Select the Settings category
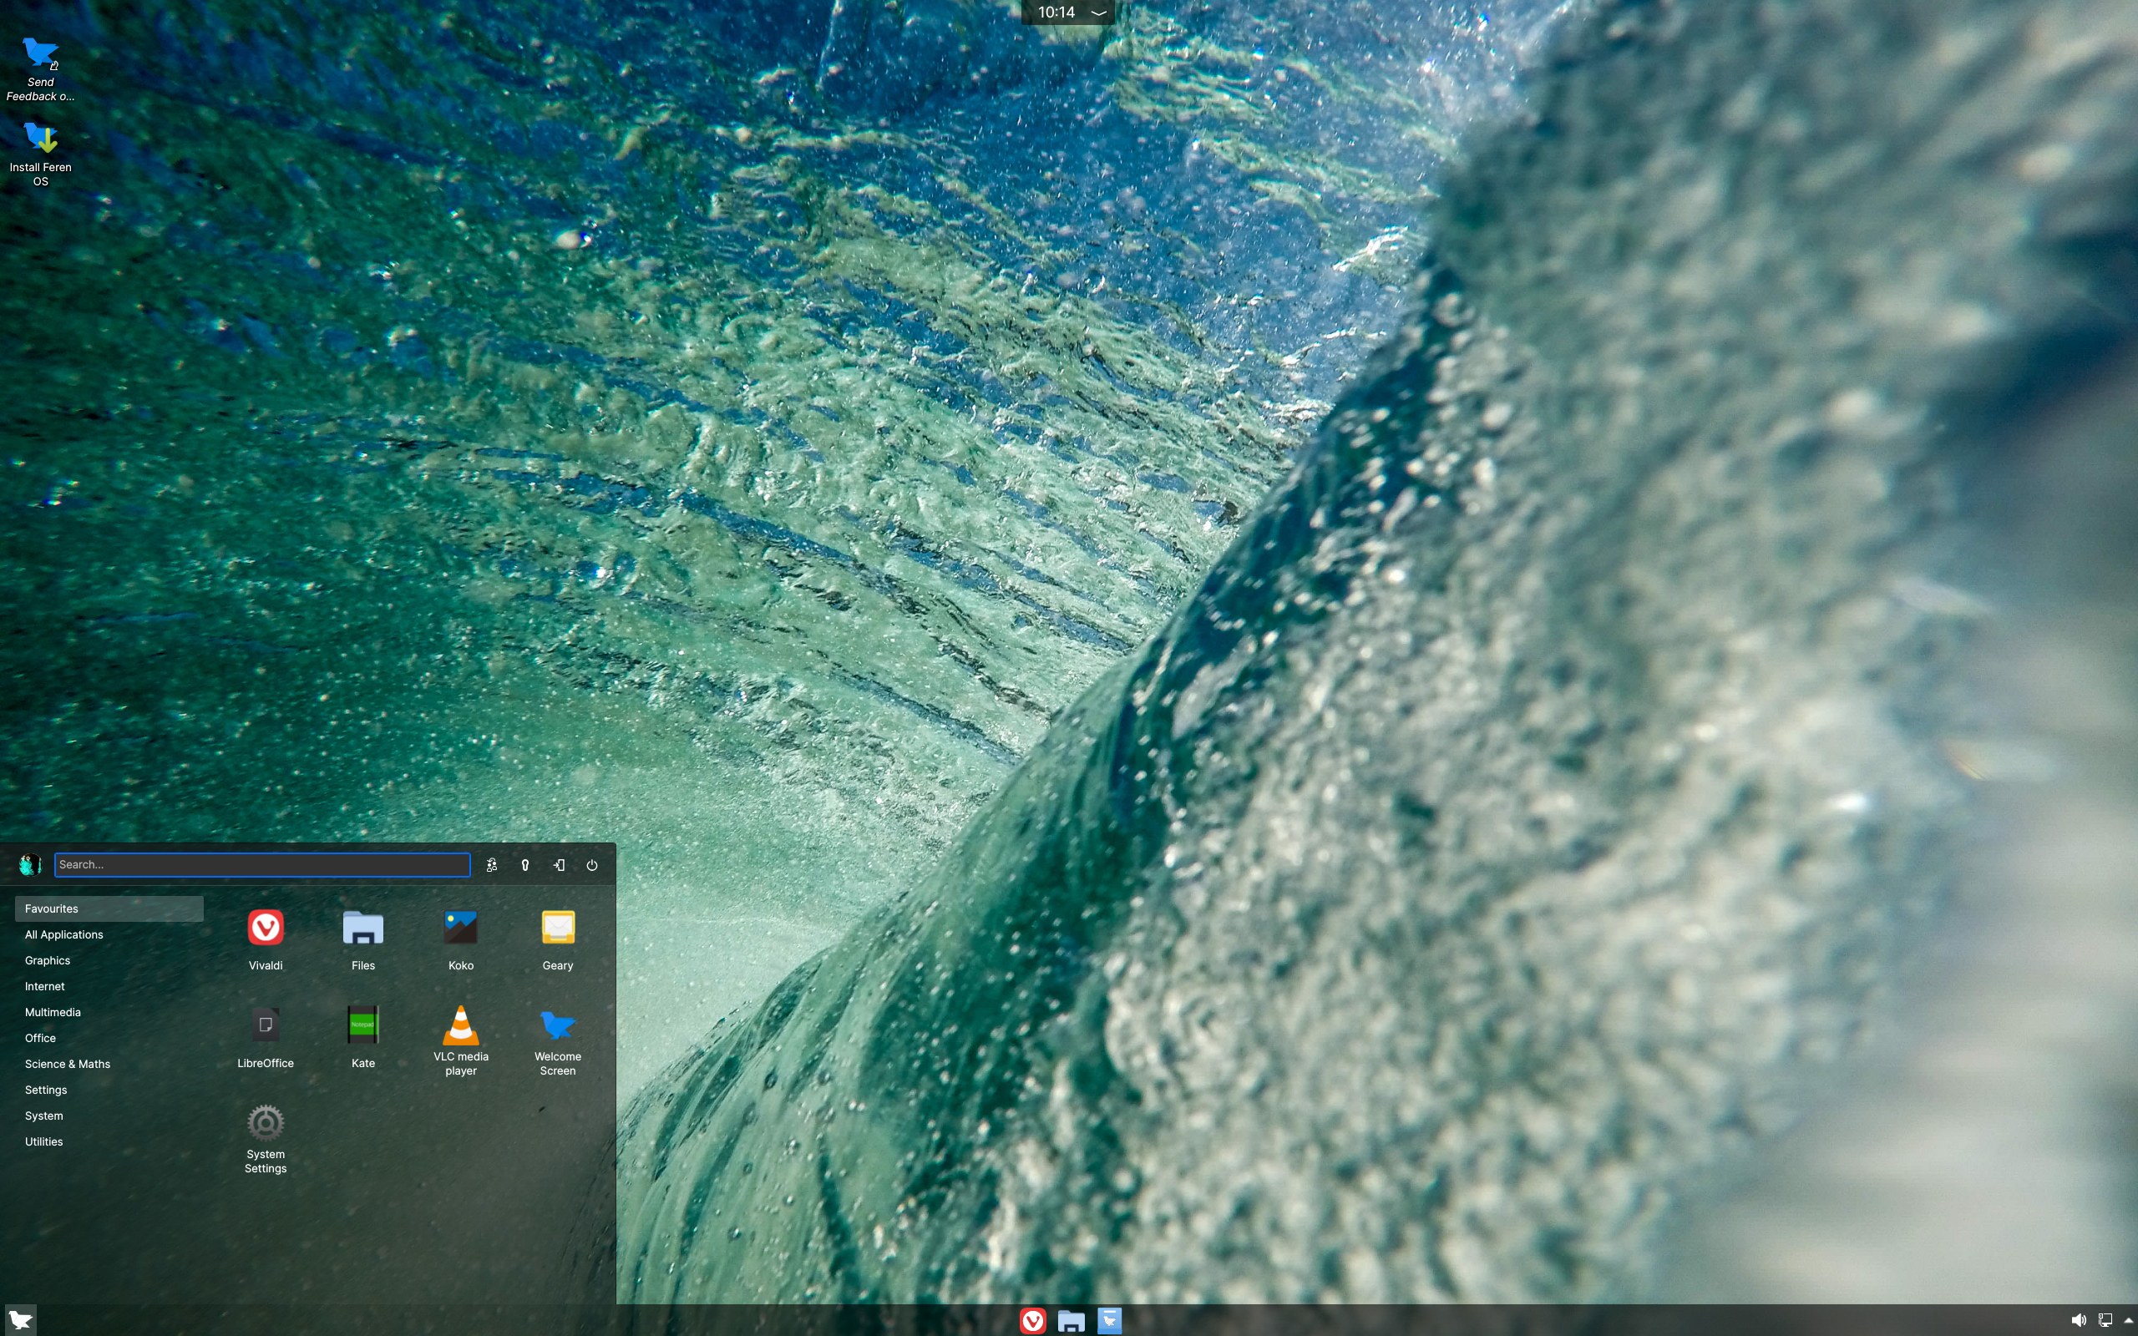This screenshot has height=1336, width=2138. click(x=109, y=1090)
